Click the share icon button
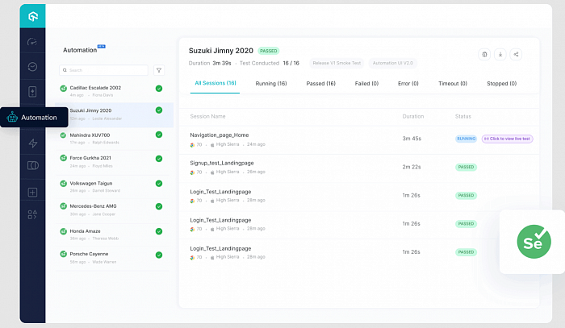The height and width of the screenshot is (328, 565). [x=516, y=54]
